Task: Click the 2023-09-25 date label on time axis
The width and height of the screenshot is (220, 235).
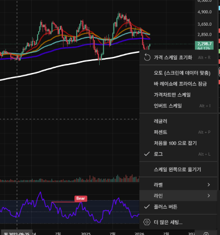Action: [17, 234]
